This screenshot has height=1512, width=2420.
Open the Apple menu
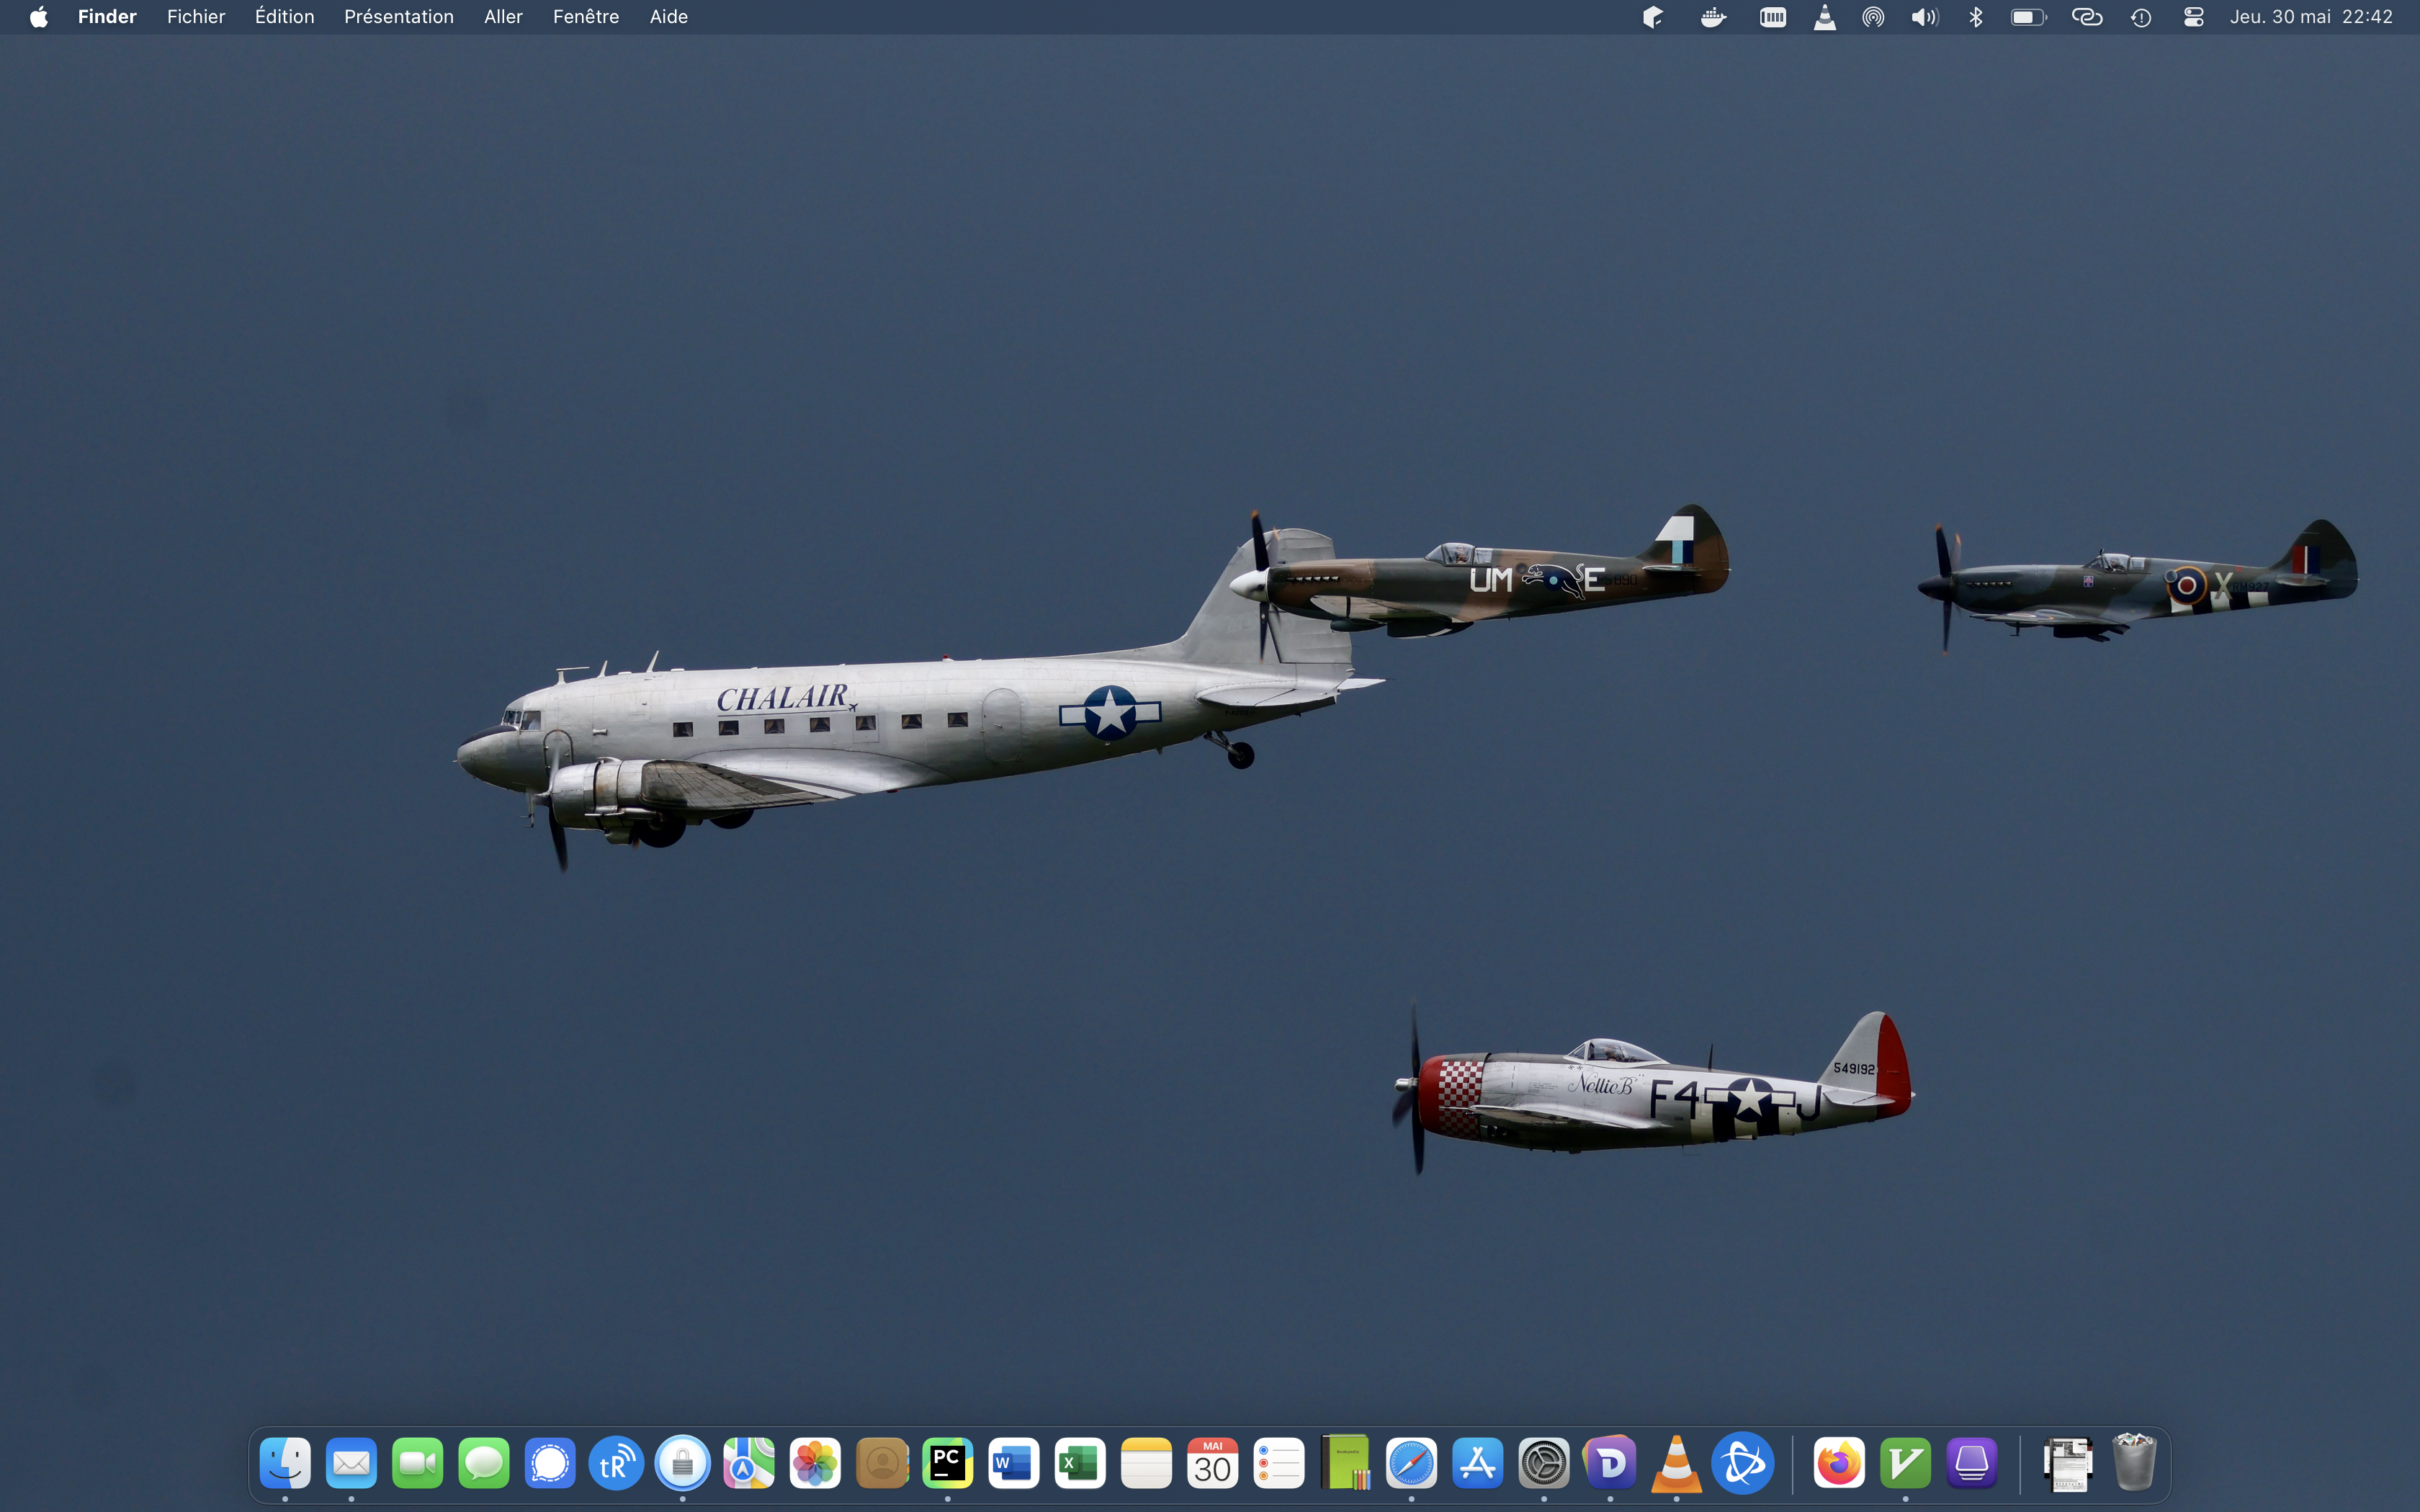click(x=39, y=17)
